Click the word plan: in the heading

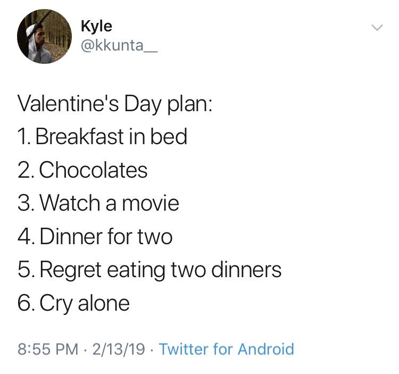(189, 104)
